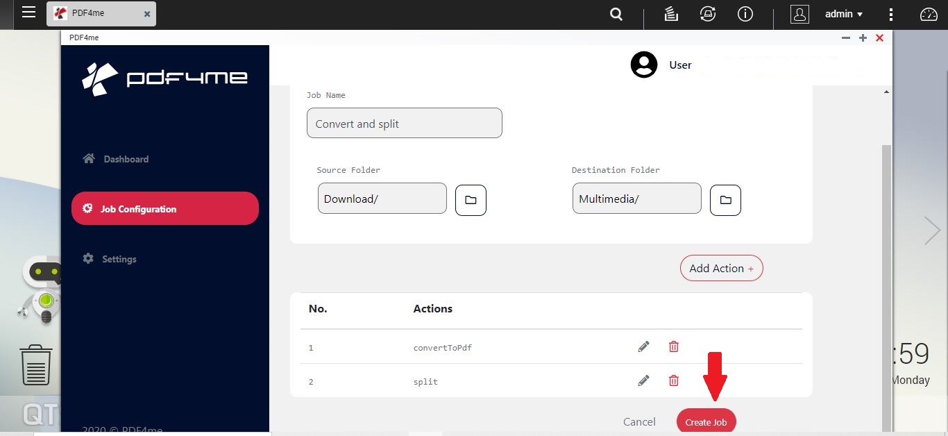Edit the Job Name field
The image size is (948, 436).
click(x=404, y=123)
